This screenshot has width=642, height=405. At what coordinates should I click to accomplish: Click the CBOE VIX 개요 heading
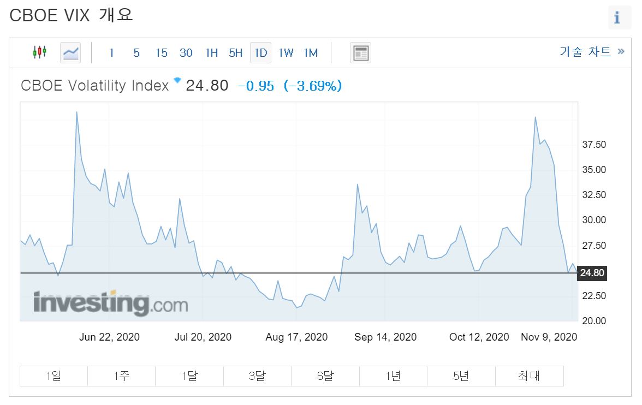click(71, 16)
